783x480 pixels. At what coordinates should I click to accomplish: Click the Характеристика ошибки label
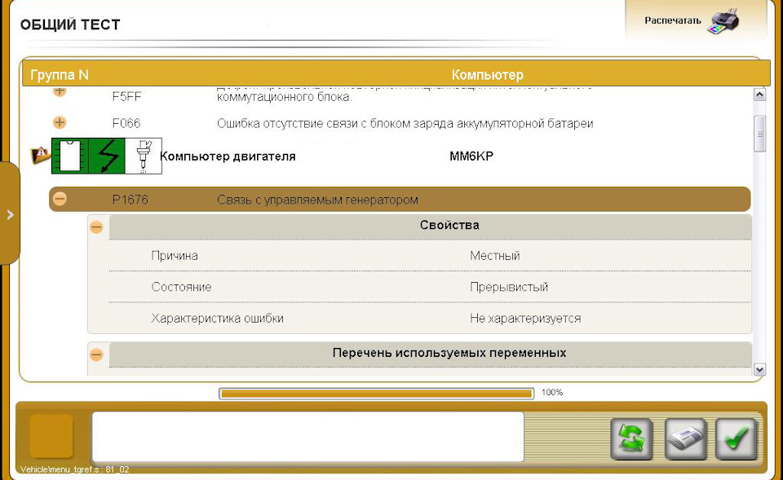(x=217, y=319)
